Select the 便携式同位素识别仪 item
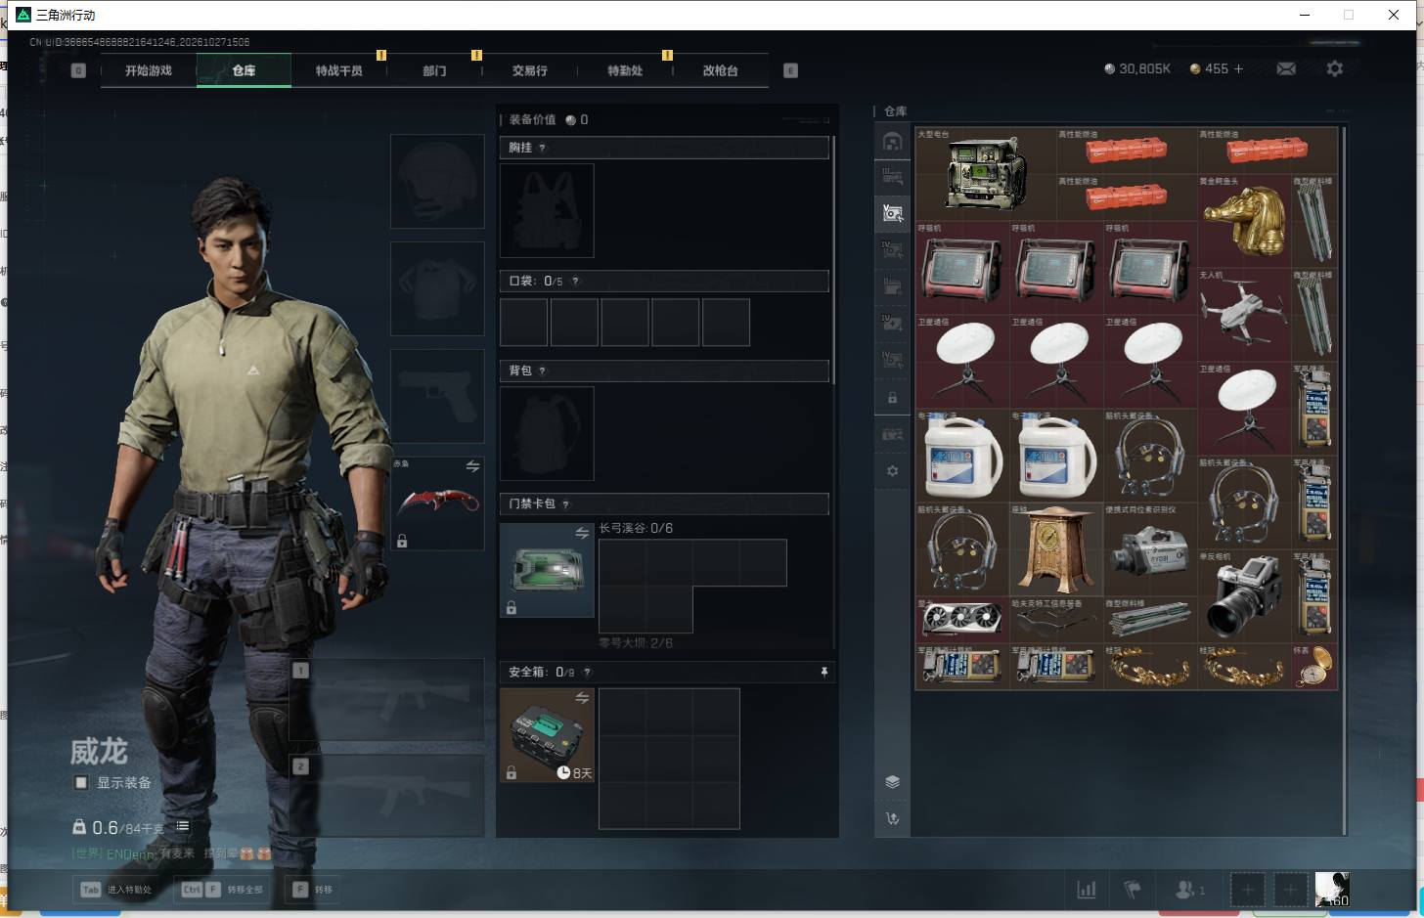The image size is (1424, 918). (1150, 548)
